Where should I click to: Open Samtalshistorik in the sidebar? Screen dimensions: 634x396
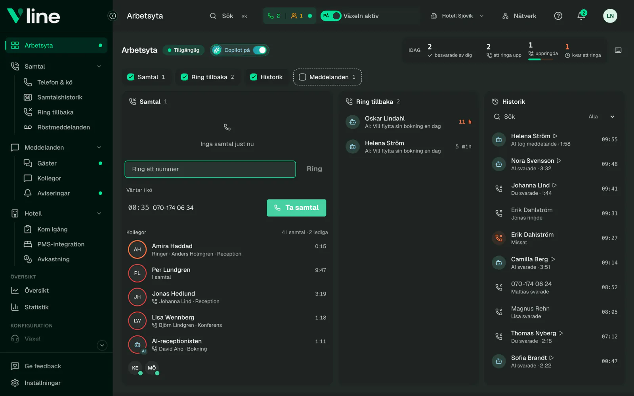point(60,97)
